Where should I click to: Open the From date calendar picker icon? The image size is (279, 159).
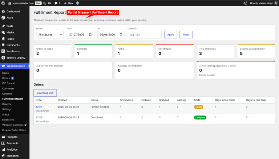coord(90,34)
